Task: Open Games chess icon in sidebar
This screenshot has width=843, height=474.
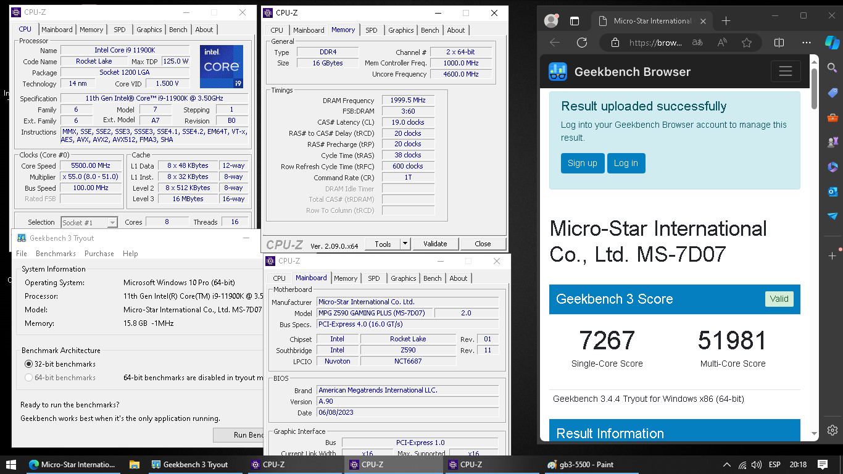Action: (x=833, y=142)
